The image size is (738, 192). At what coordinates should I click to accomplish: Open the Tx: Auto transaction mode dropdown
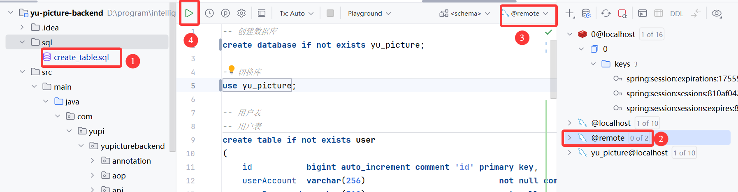click(296, 13)
